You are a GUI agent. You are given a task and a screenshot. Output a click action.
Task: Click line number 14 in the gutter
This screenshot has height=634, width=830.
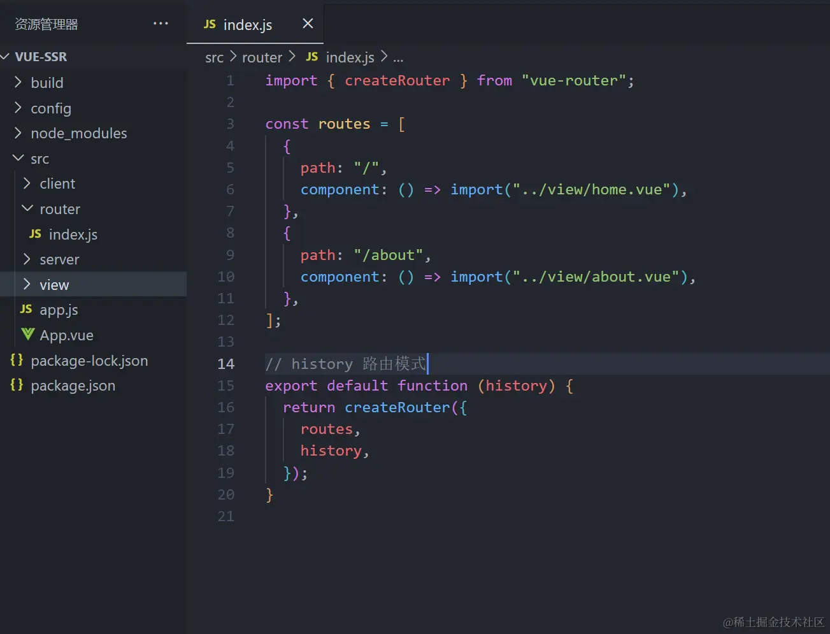226,364
